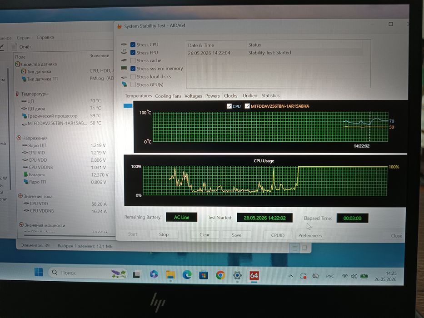Click the Батарея battery icon
The image size is (424, 318).
(26, 174)
